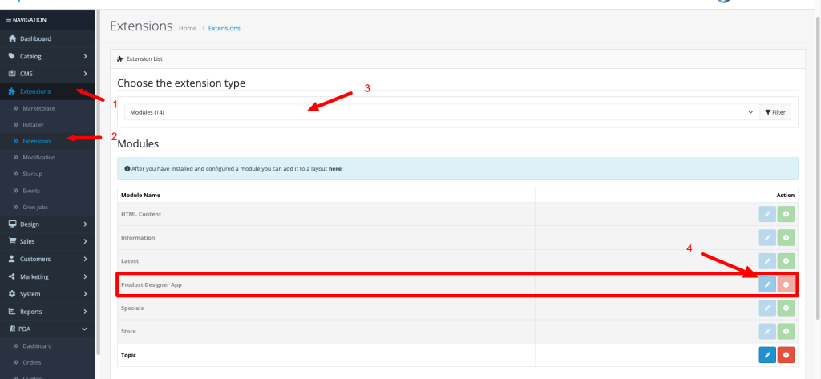
Task: Open the extension type dropdown showing Modules (14)
Action: (x=441, y=113)
